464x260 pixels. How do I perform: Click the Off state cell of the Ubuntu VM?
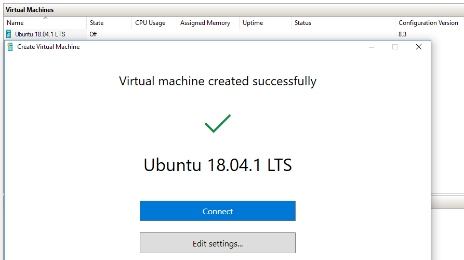(x=94, y=34)
